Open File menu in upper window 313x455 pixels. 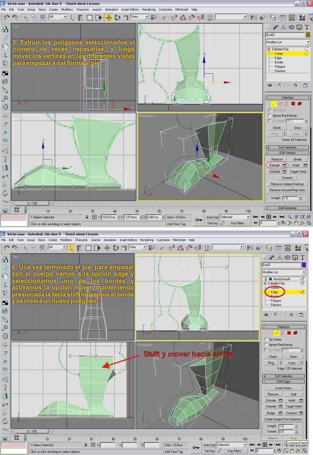[x=4, y=10]
